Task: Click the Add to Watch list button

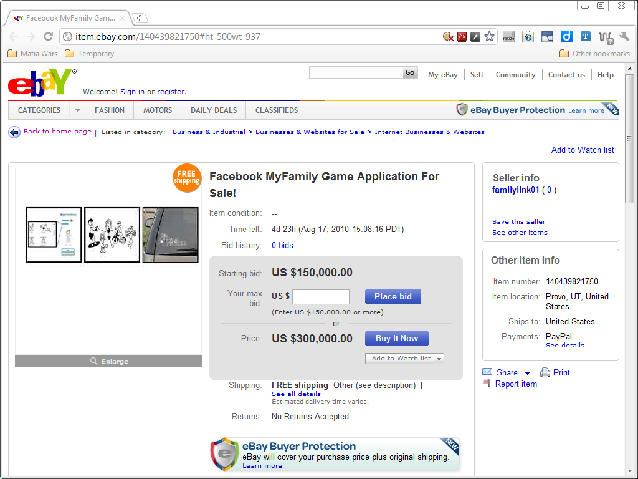Action: (x=400, y=359)
